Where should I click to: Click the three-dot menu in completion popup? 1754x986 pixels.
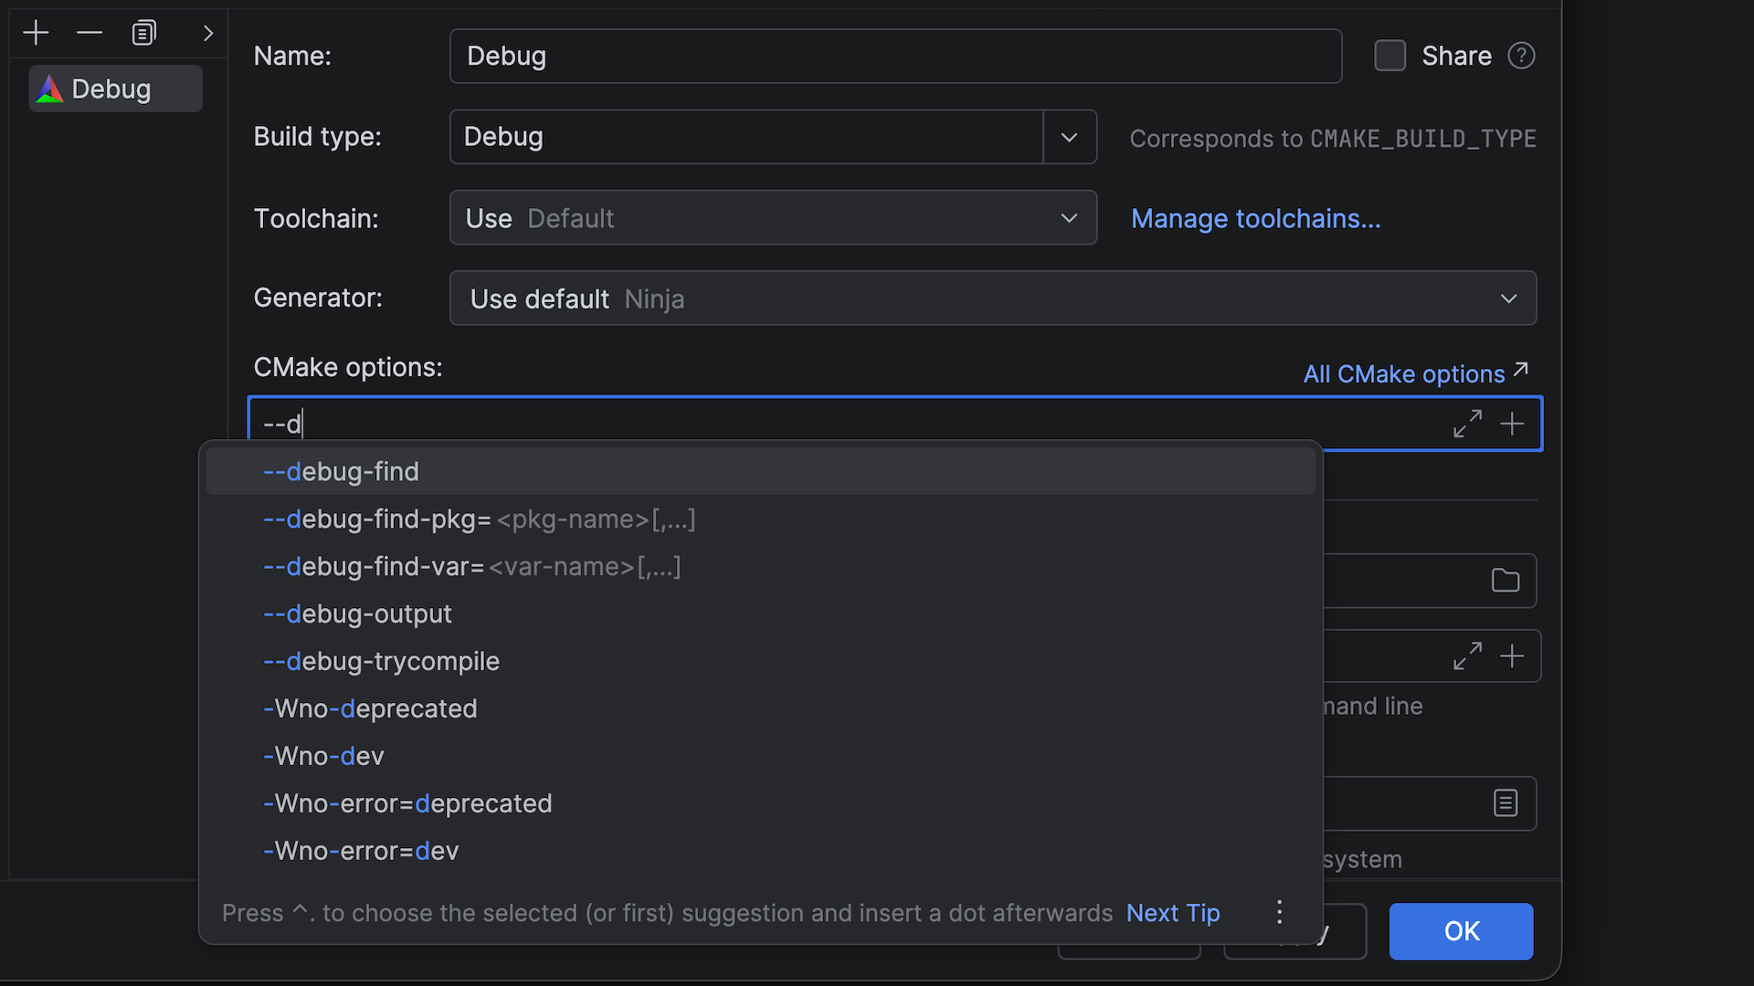[x=1279, y=912]
